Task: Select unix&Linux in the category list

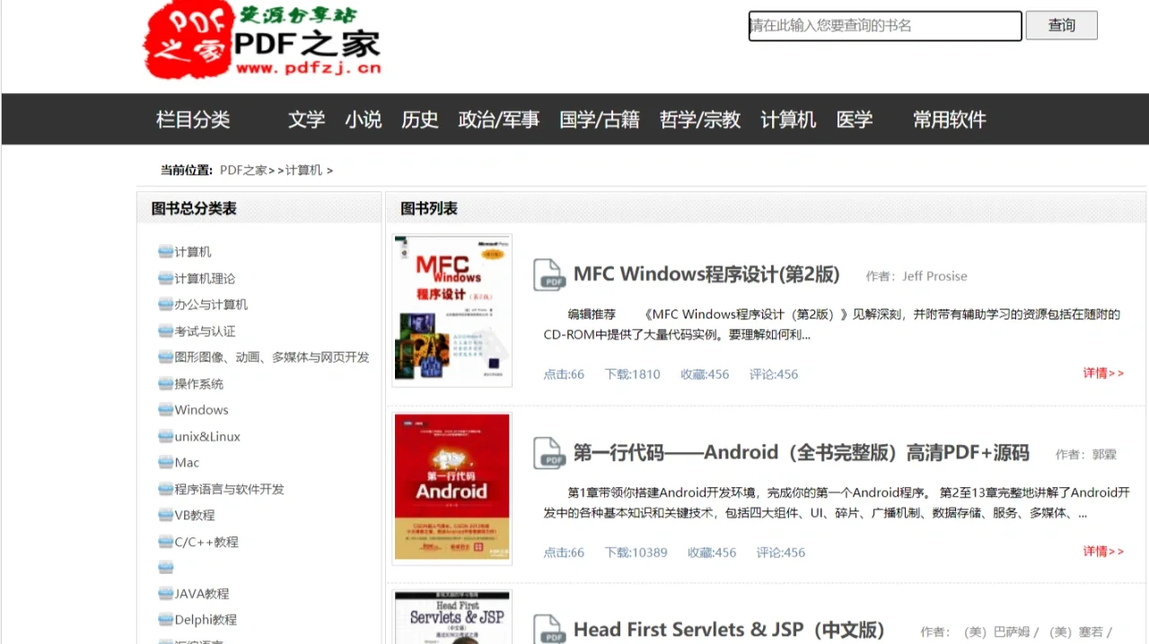Action: [x=207, y=436]
